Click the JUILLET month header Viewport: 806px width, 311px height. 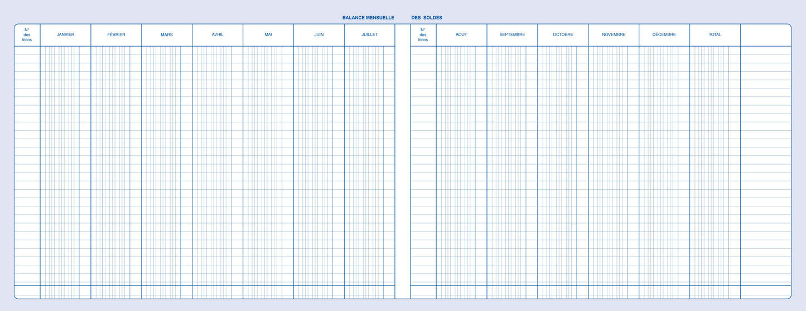click(x=369, y=34)
